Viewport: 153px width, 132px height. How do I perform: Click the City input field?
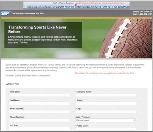click(106, 112)
